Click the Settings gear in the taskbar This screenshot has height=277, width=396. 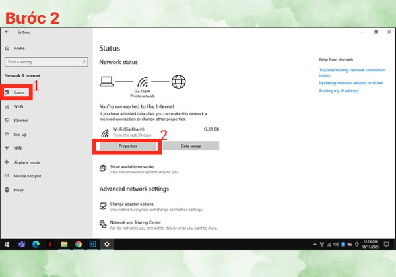point(107,244)
